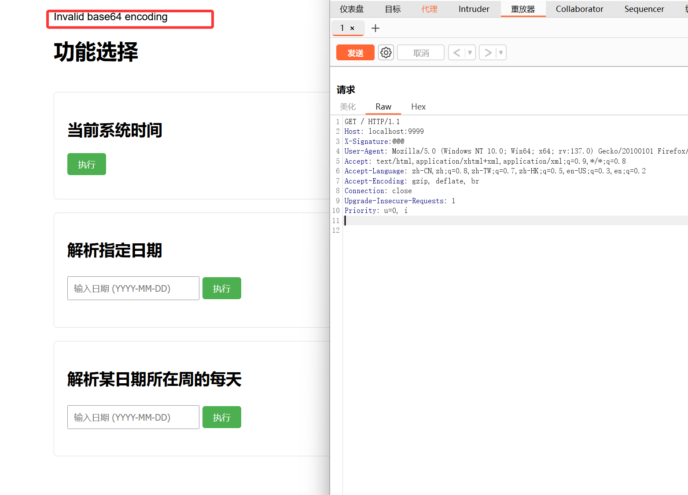
Task: Switch to the 美化 pretty view
Action: [x=348, y=107]
